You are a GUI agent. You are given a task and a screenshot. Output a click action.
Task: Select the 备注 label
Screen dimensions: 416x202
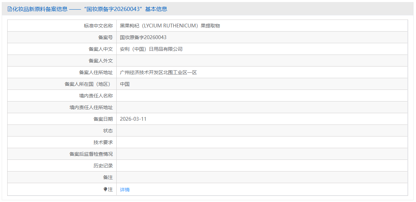click(x=108, y=177)
